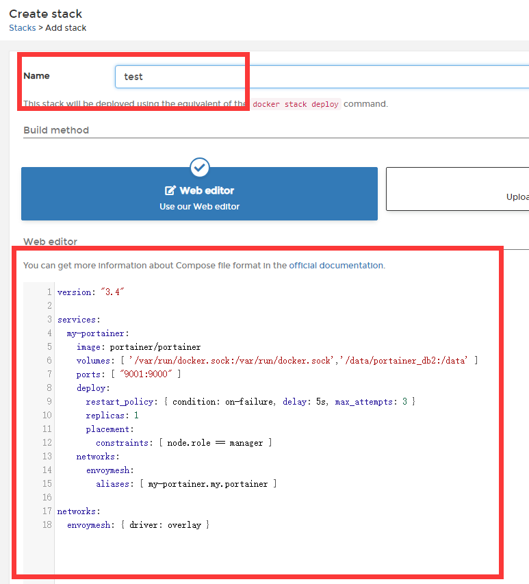This screenshot has width=529, height=584.
Task: Click the version: "3.4" line in editor
Action: pos(90,292)
